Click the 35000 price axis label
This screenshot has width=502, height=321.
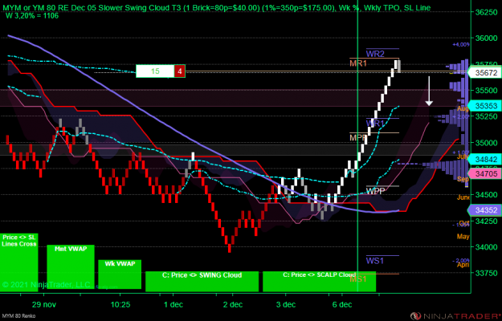[x=486, y=143]
